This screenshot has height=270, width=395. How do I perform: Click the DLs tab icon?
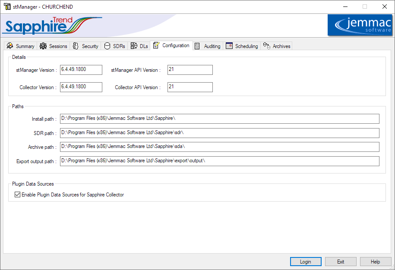pos(134,46)
